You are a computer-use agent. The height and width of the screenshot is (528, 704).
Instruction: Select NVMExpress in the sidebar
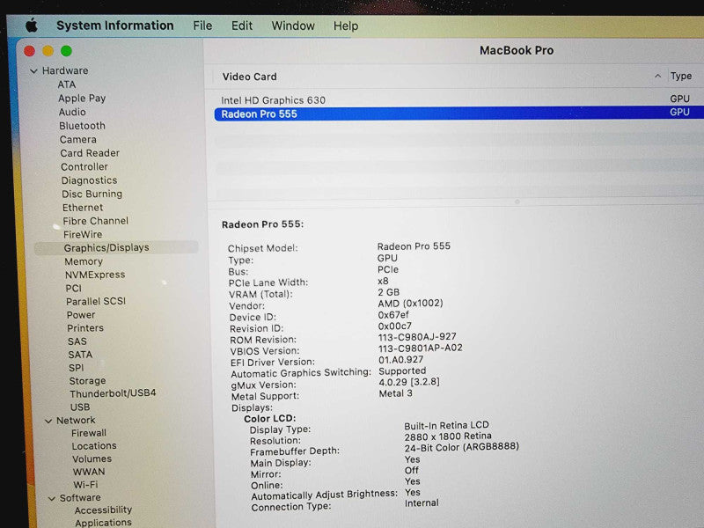95,275
